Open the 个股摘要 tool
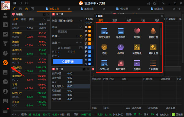184x117 pixels. click(153, 65)
